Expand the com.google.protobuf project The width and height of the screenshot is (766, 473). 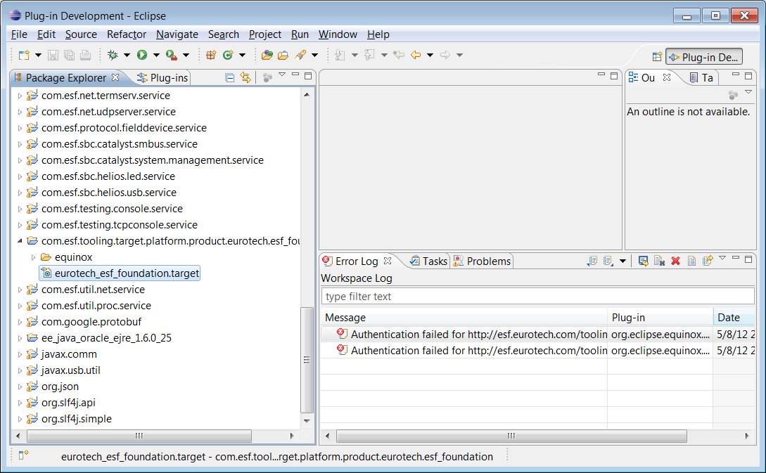click(20, 322)
